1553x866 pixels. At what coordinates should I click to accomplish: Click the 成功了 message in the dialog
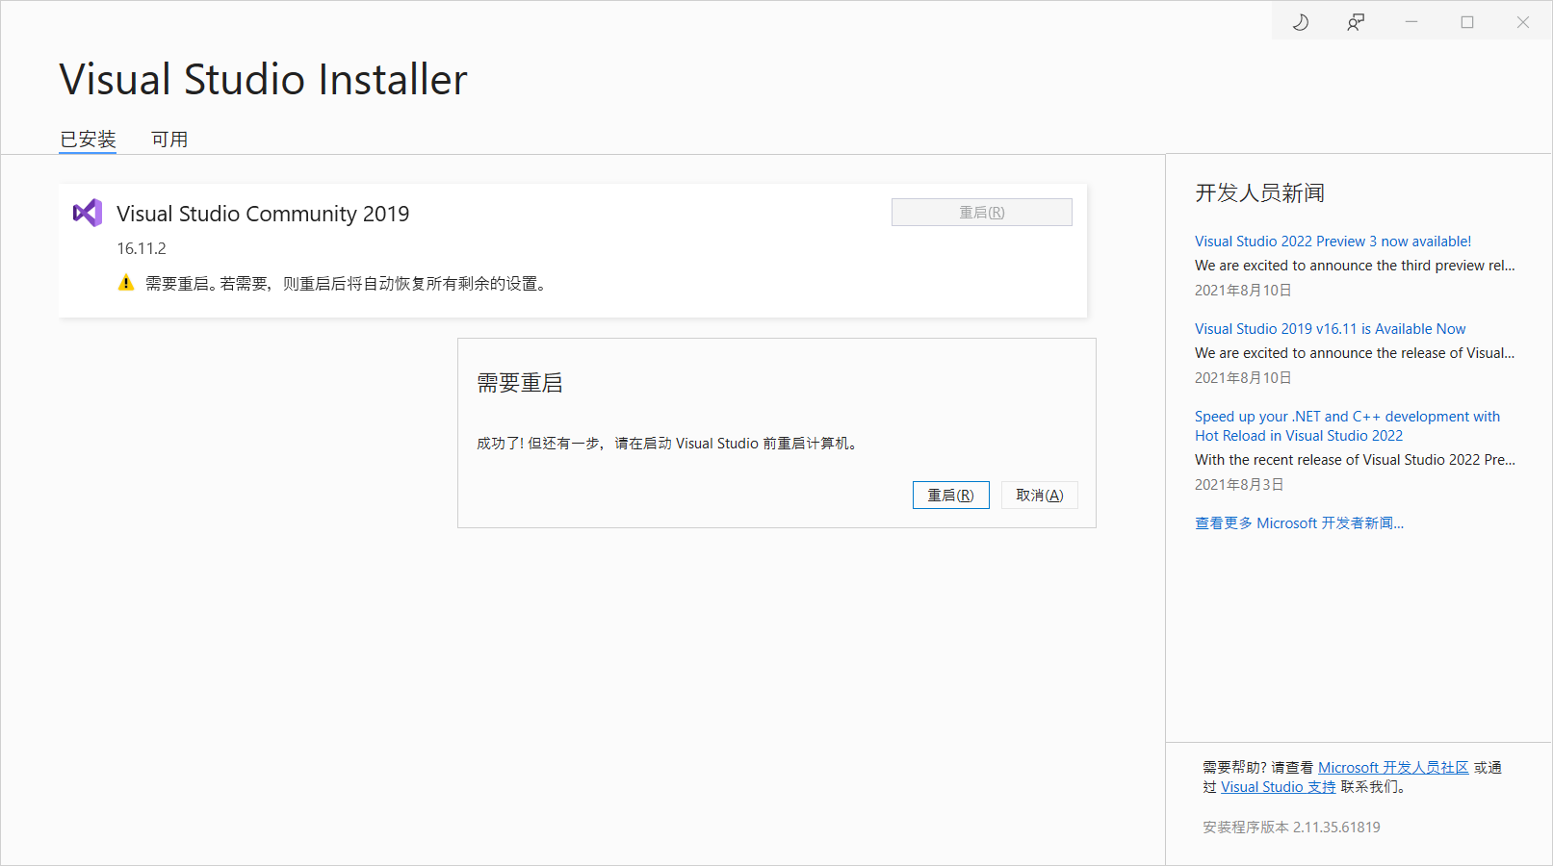668,444
